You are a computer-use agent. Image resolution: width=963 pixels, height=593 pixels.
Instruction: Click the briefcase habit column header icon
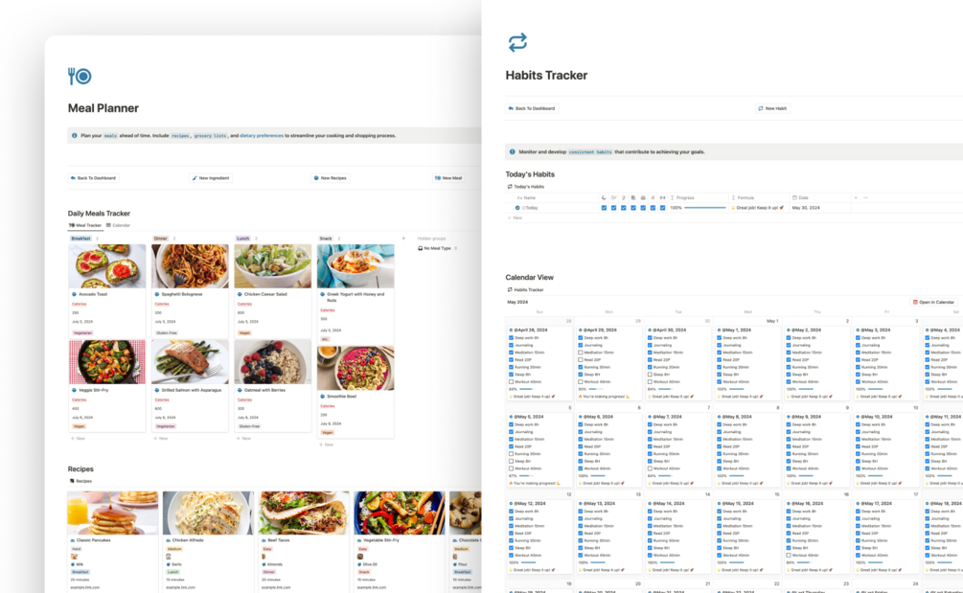point(643,197)
